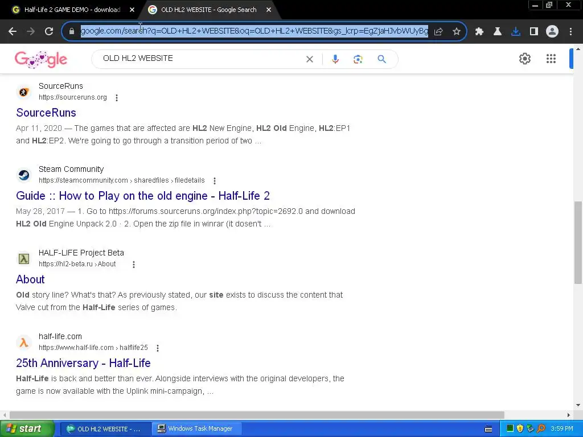
Task: Click the browser forward arrow
Action: 31,32
